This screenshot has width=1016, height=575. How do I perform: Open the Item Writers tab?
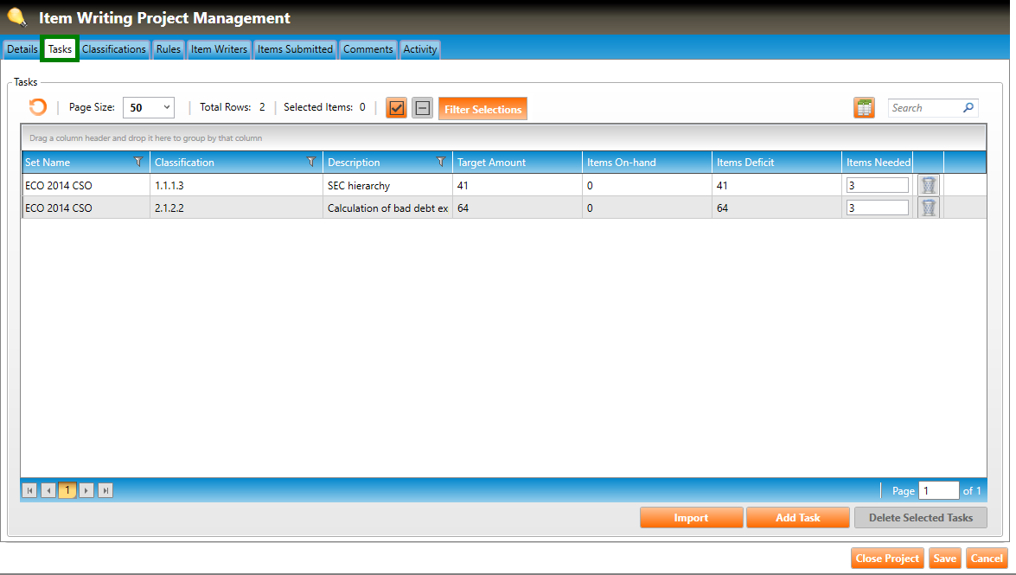219,49
